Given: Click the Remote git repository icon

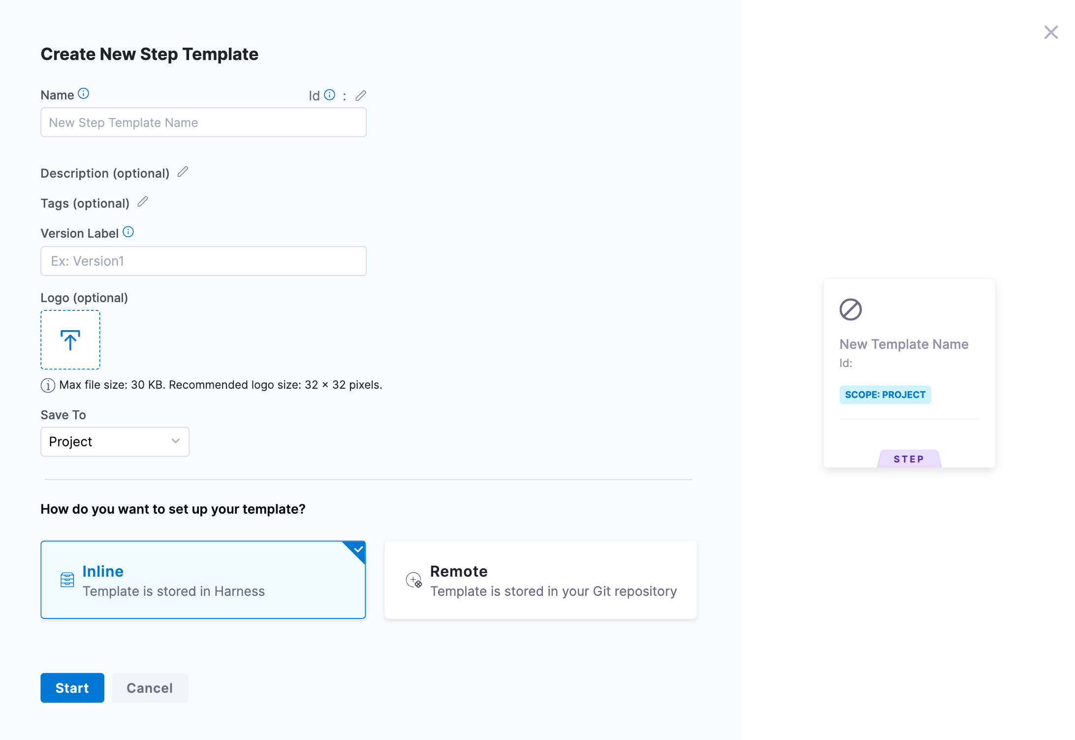Looking at the screenshot, I should [x=413, y=580].
